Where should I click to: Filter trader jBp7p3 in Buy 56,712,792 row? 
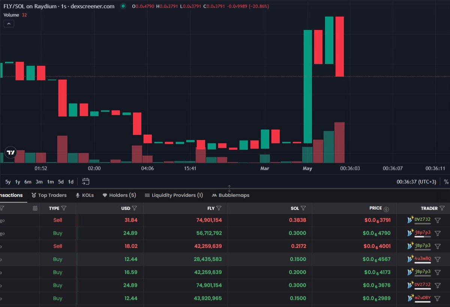(x=437, y=233)
